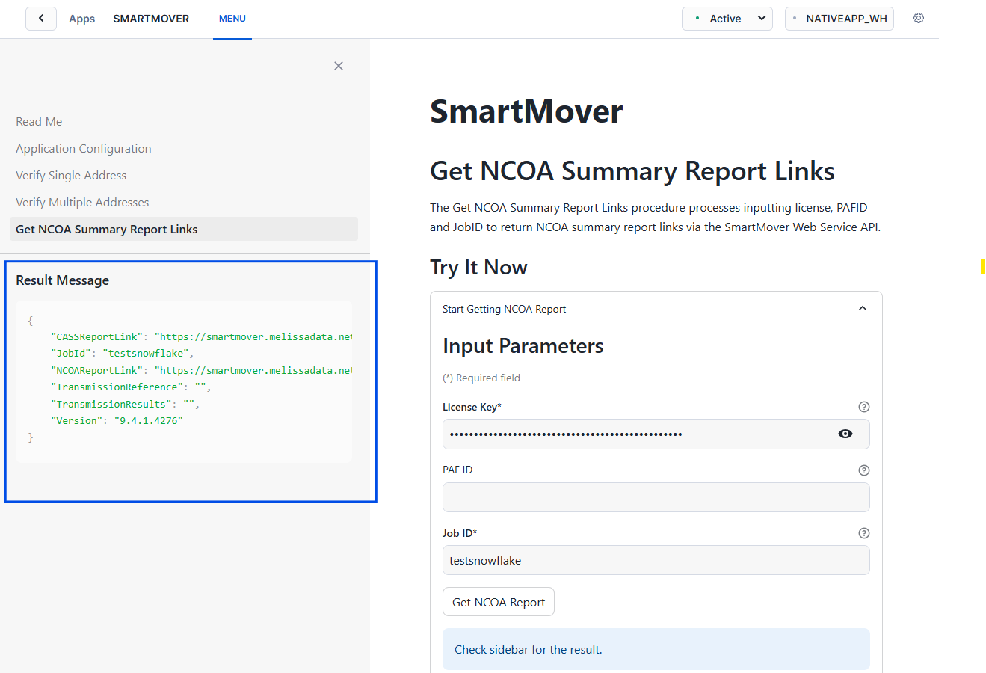Click the back arrow button
Image resolution: width=986 pixels, height=673 pixels.
tap(41, 19)
